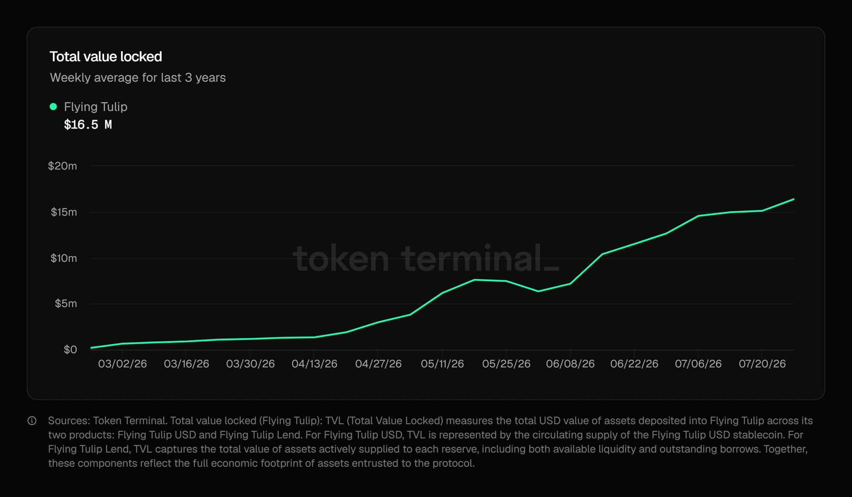Click the $5m y-axis label
Viewport: 852px width, 497px height.
coord(66,304)
